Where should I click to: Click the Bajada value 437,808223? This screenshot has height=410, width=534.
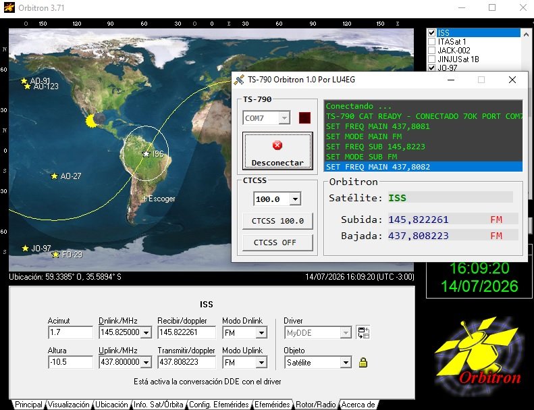418,236
